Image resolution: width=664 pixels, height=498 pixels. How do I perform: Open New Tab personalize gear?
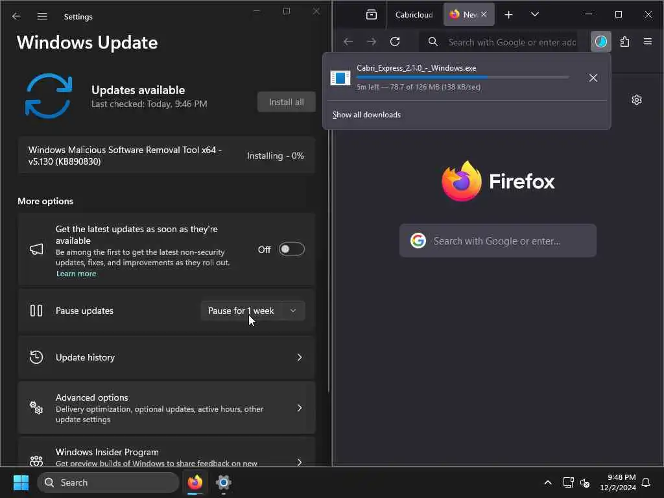coord(637,100)
